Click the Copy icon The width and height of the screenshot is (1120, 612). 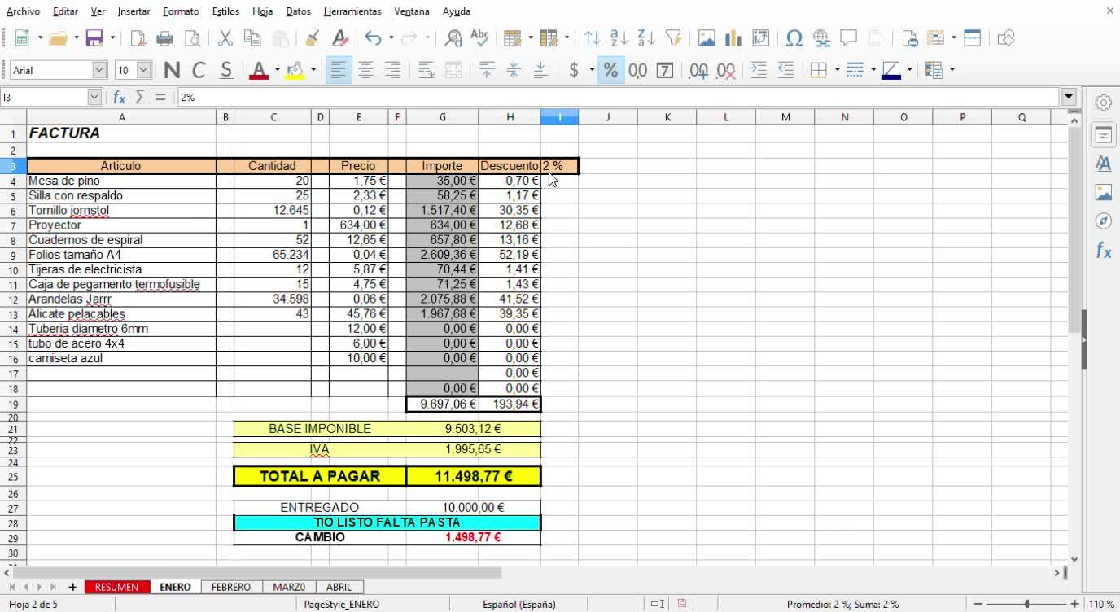[x=252, y=38]
